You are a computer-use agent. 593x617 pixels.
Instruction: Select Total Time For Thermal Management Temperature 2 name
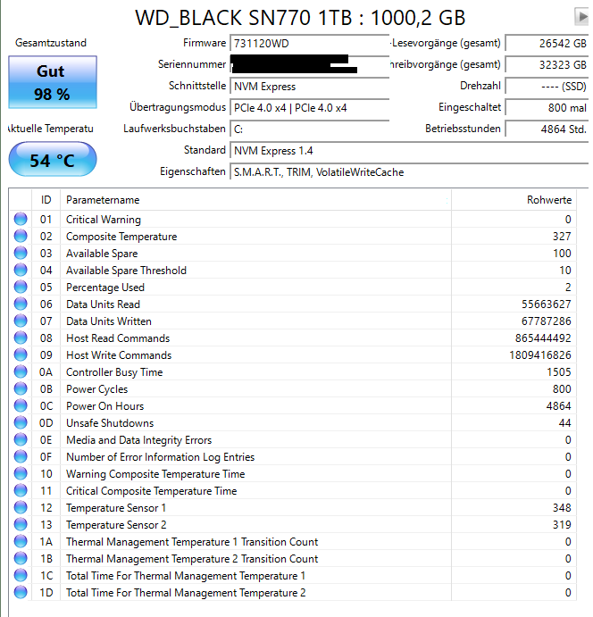[x=186, y=593]
